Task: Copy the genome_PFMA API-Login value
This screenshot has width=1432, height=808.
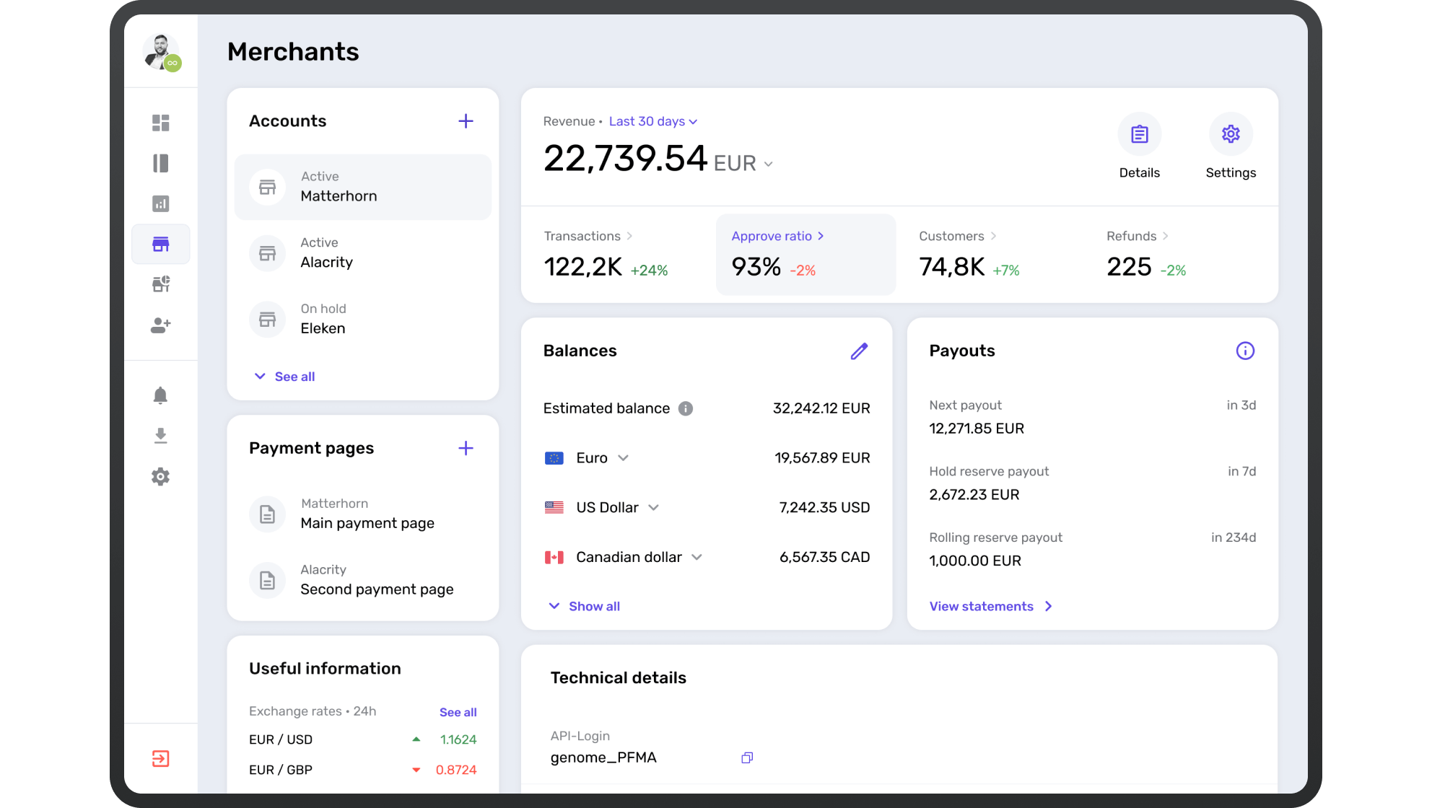Action: 746,757
